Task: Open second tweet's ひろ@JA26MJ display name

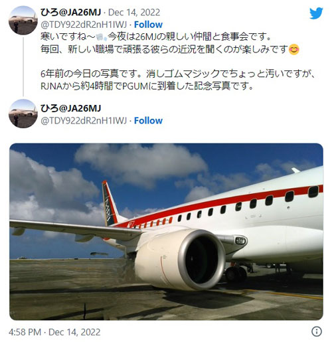Action: (70, 108)
